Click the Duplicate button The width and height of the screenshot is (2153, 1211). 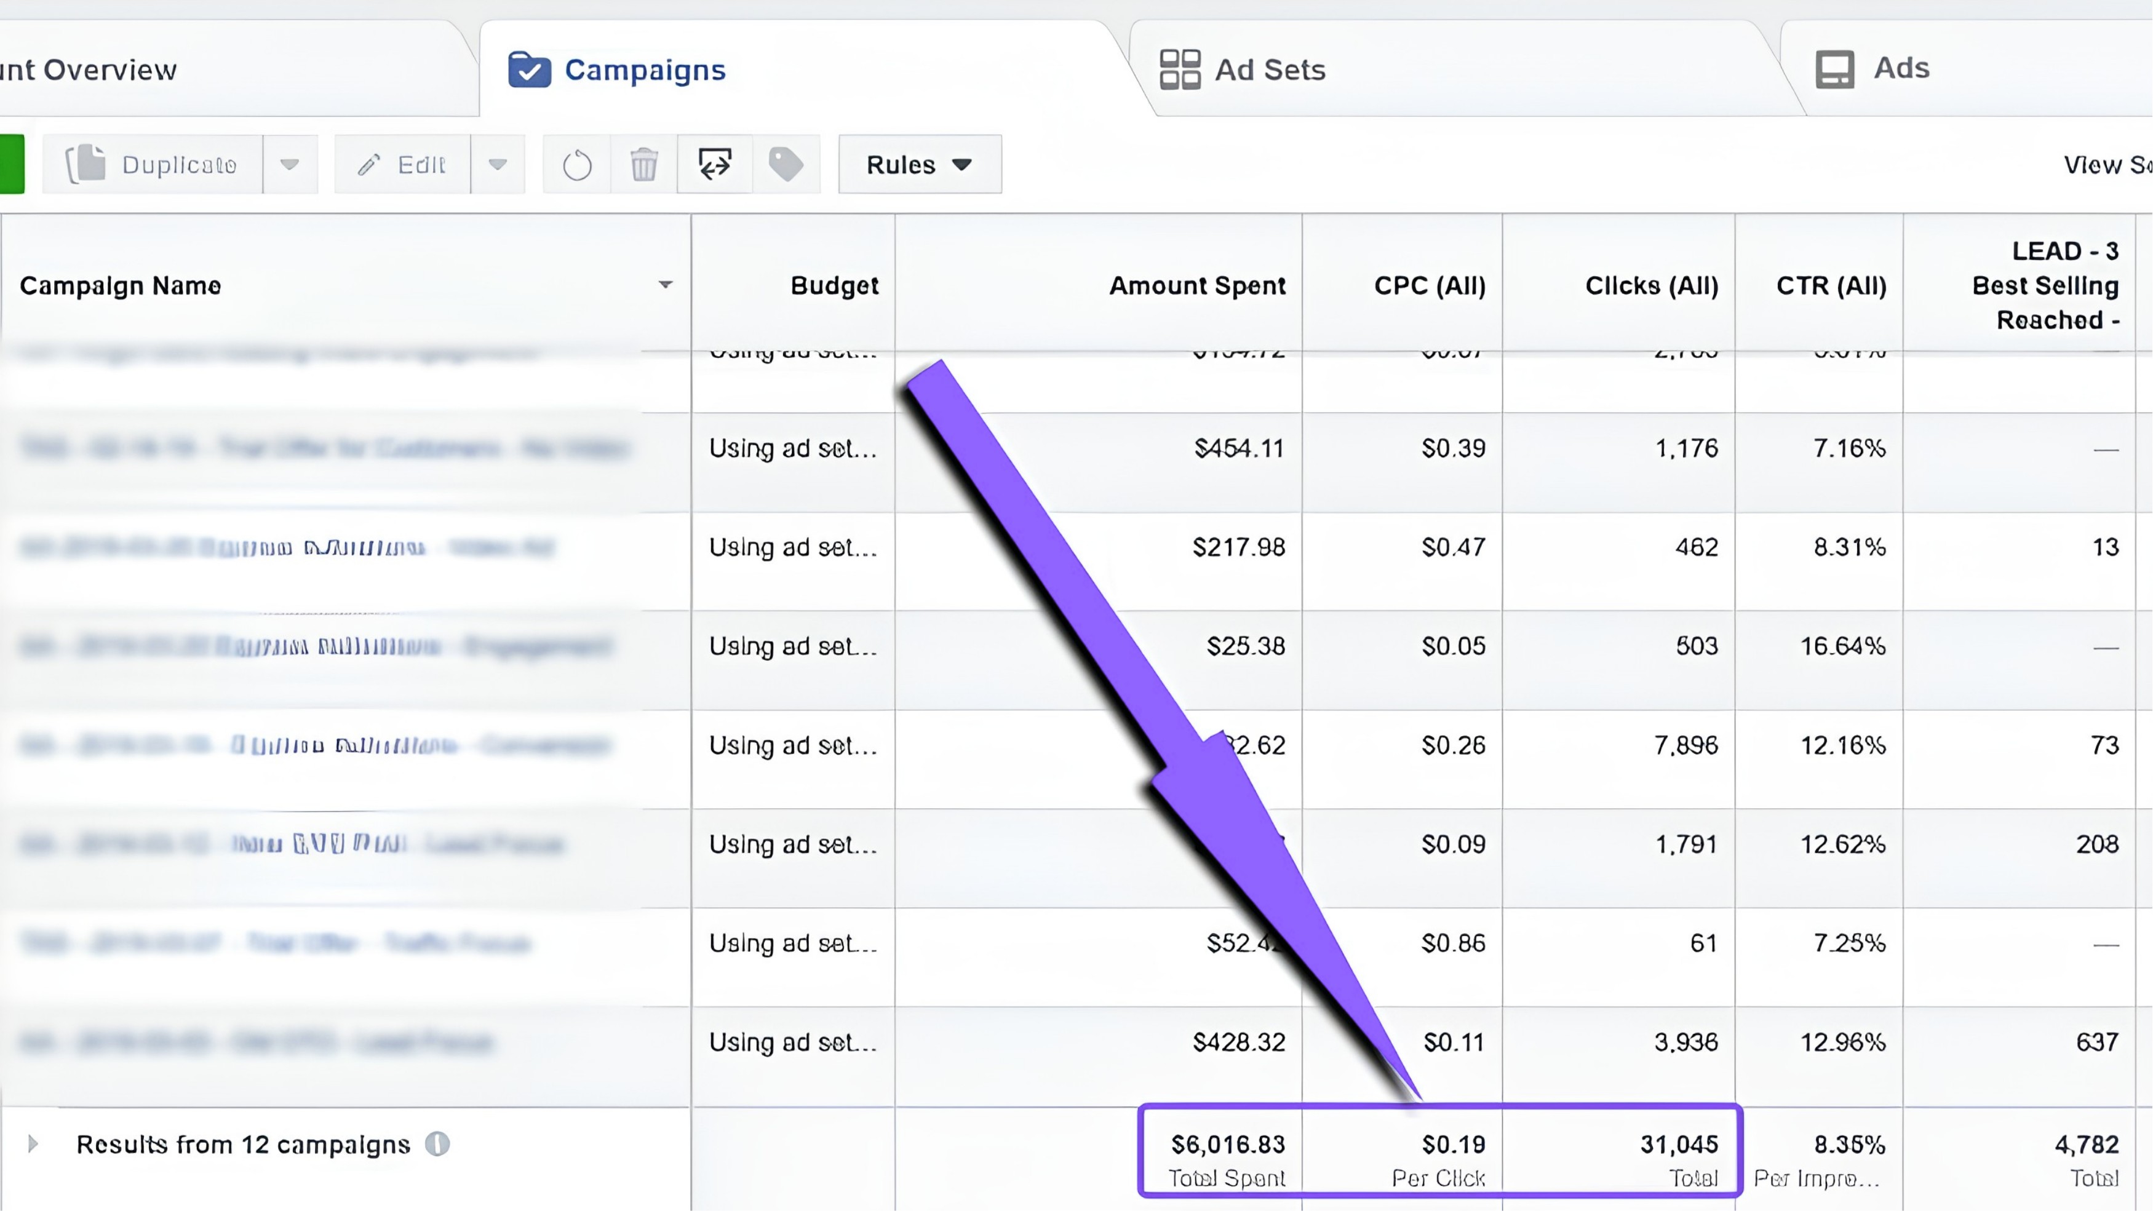[x=153, y=165]
